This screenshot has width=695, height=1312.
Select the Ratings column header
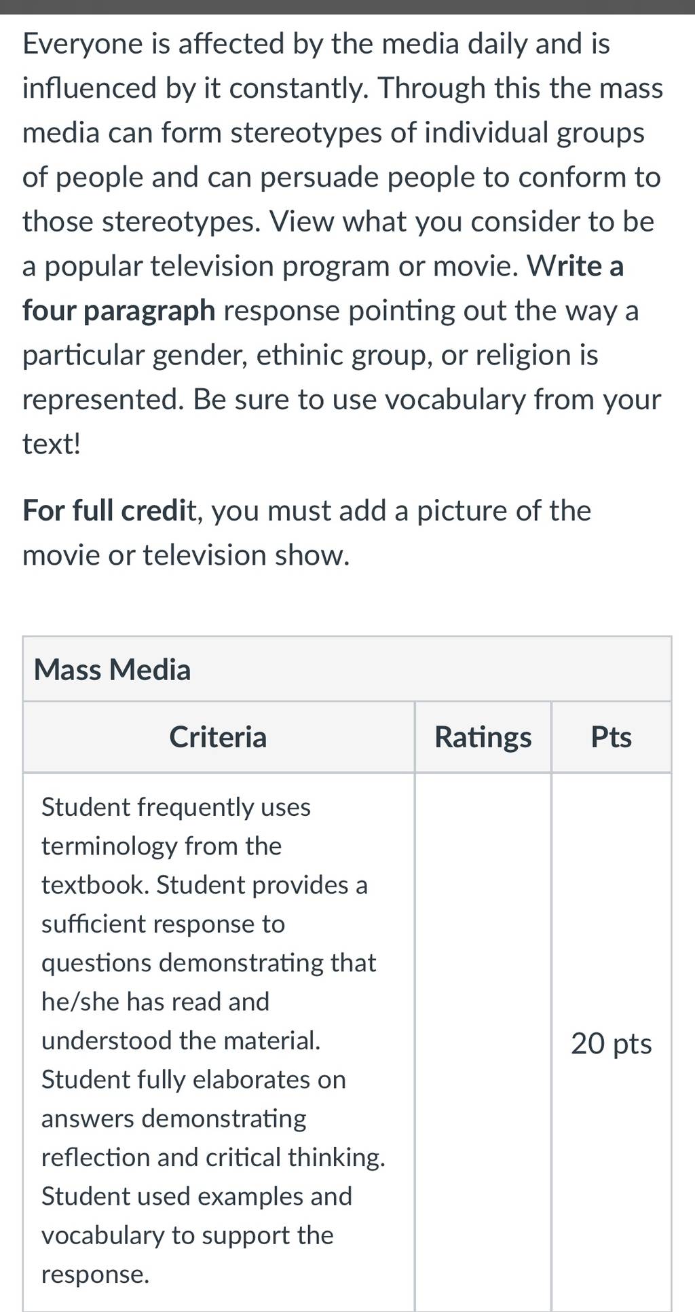click(483, 737)
